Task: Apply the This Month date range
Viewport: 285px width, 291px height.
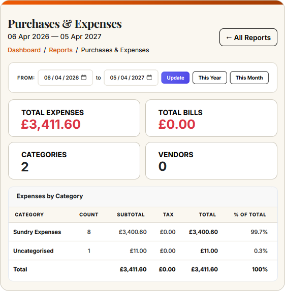Action: (x=249, y=78)
